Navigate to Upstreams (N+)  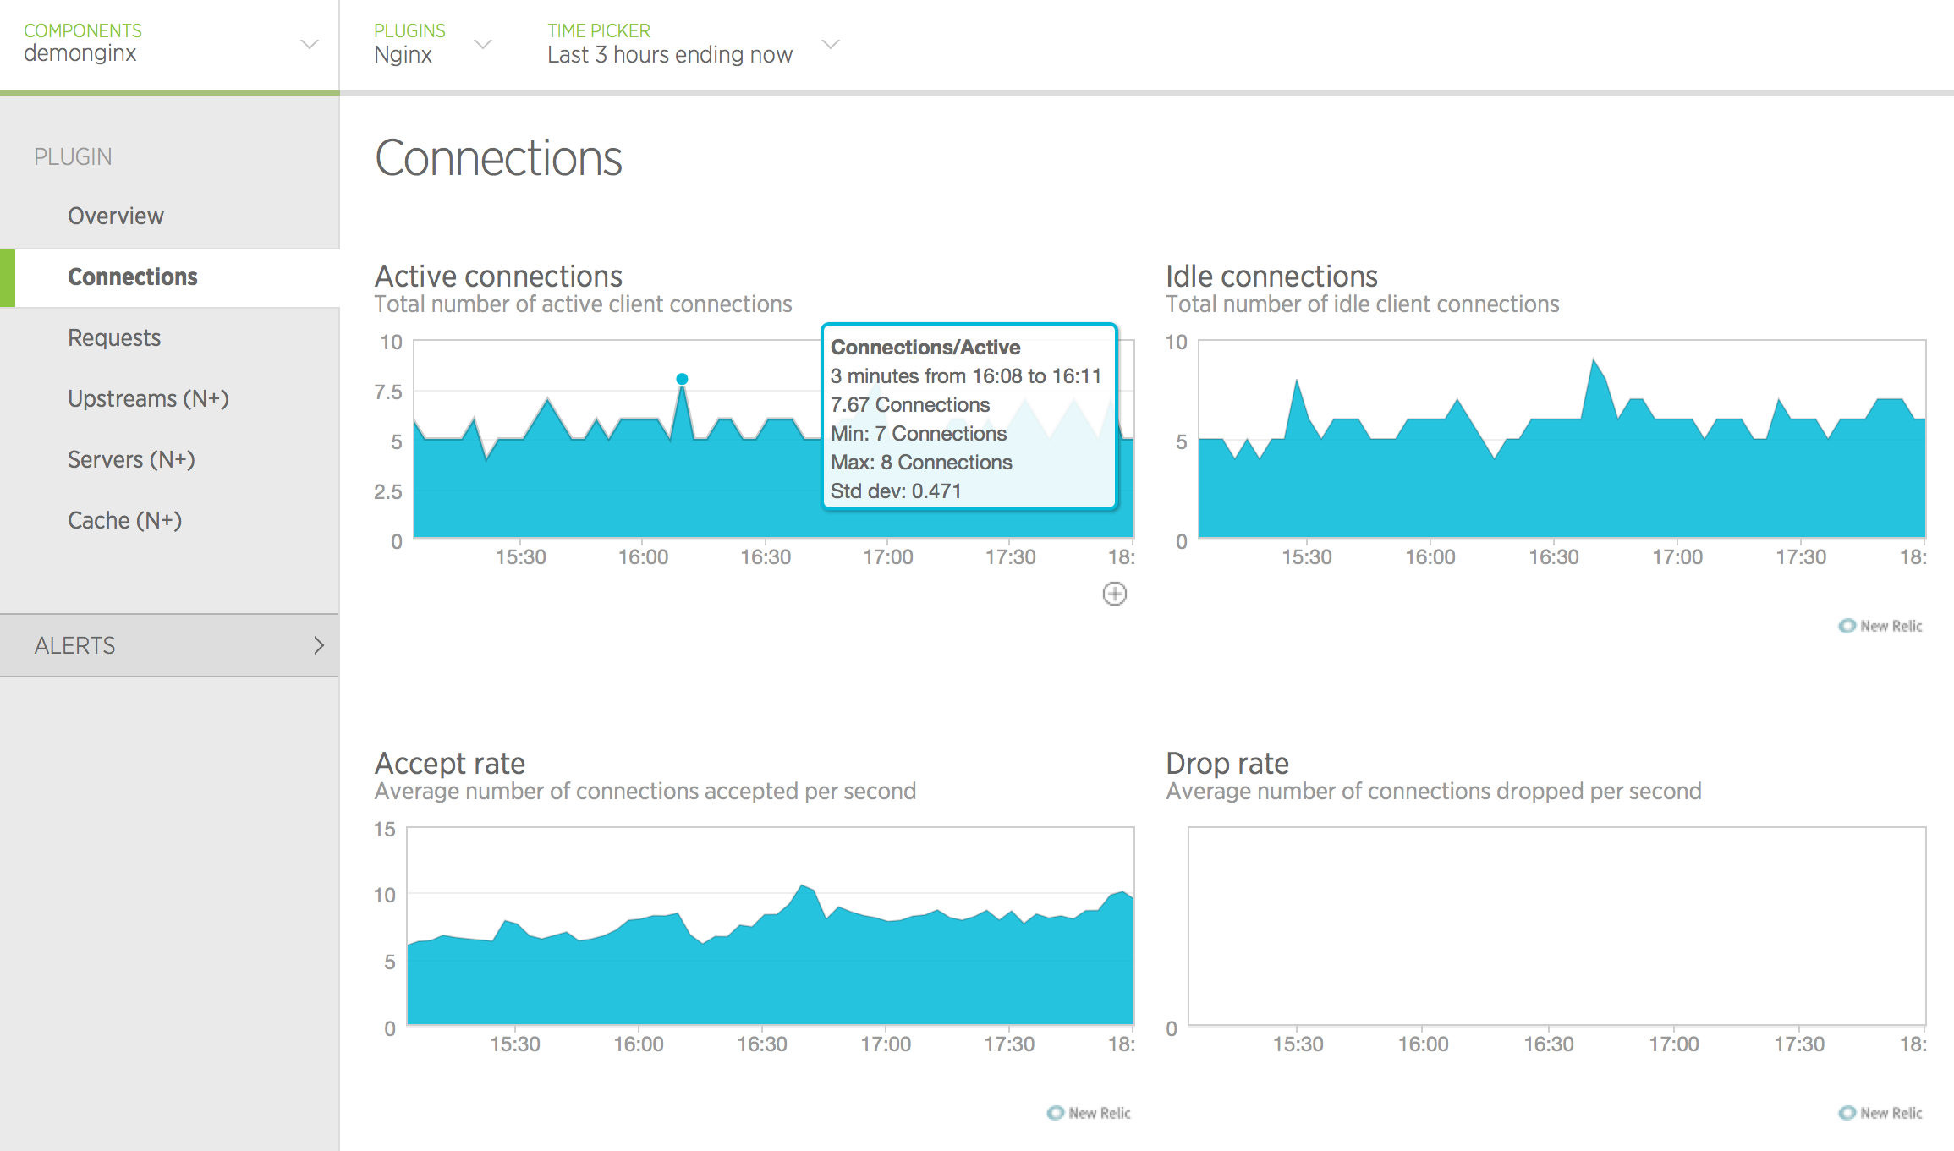[x=148, y=398]
